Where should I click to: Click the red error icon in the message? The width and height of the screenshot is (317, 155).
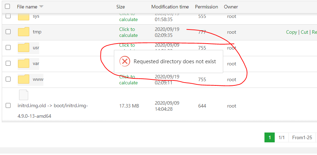[125, 61]
